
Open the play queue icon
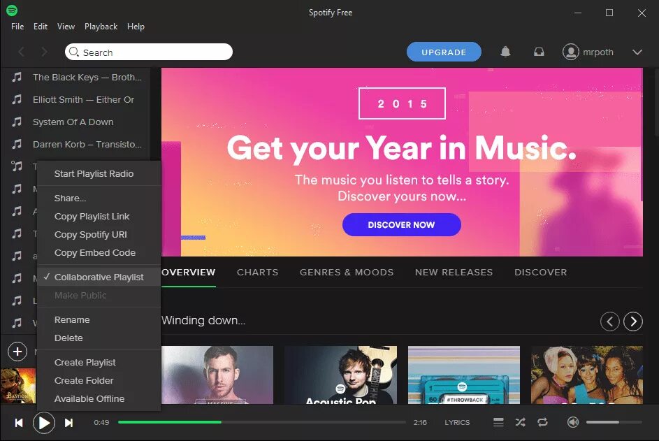498,422
